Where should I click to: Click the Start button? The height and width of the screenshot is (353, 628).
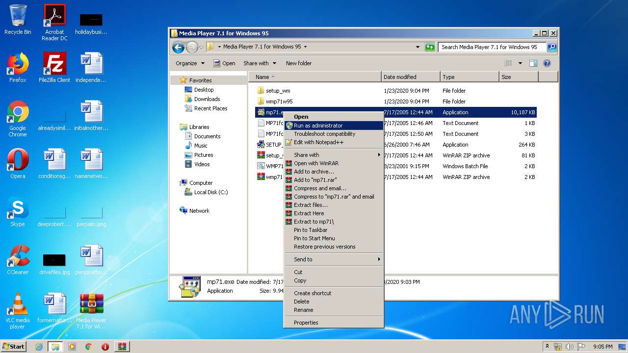coord(14,347)
